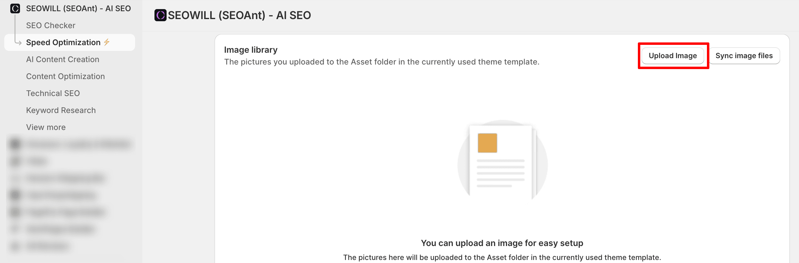Expand the View more sidebar entry
799x263 pixels.
tap(46, 127)
